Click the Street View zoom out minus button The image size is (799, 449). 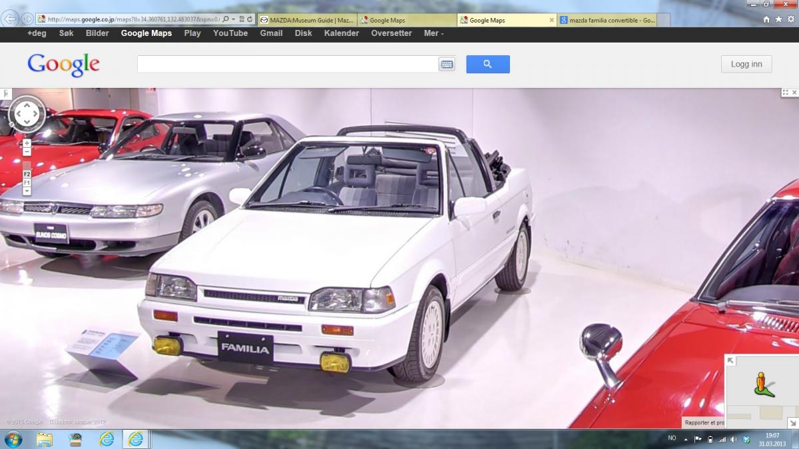coord(27,152)
